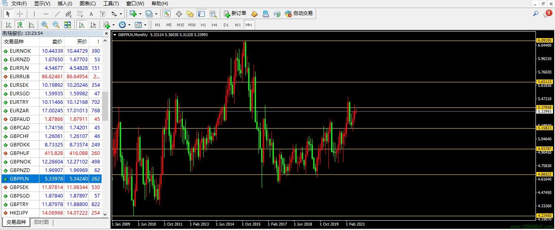Click the zoom in magnifier
Viewport: 555px width, 230px height.
click(45, 25)
